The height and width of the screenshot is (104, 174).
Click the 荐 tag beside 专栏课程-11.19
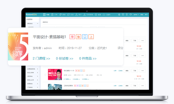(76, 71)
